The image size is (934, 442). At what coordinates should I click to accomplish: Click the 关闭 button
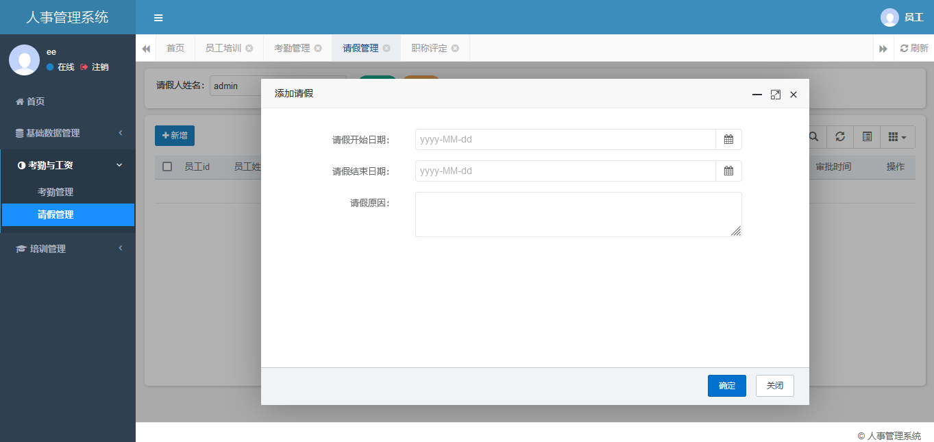(774, 386)
